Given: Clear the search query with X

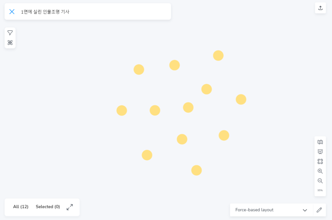Looking at the screenshot, I should click(12, 12).
